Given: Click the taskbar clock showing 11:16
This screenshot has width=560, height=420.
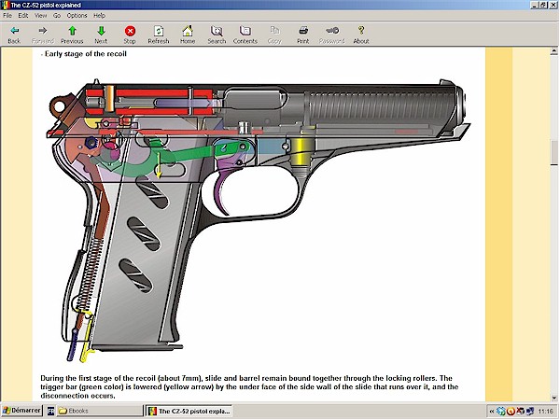Looking at the screenshot, I should tap(545, 412).
